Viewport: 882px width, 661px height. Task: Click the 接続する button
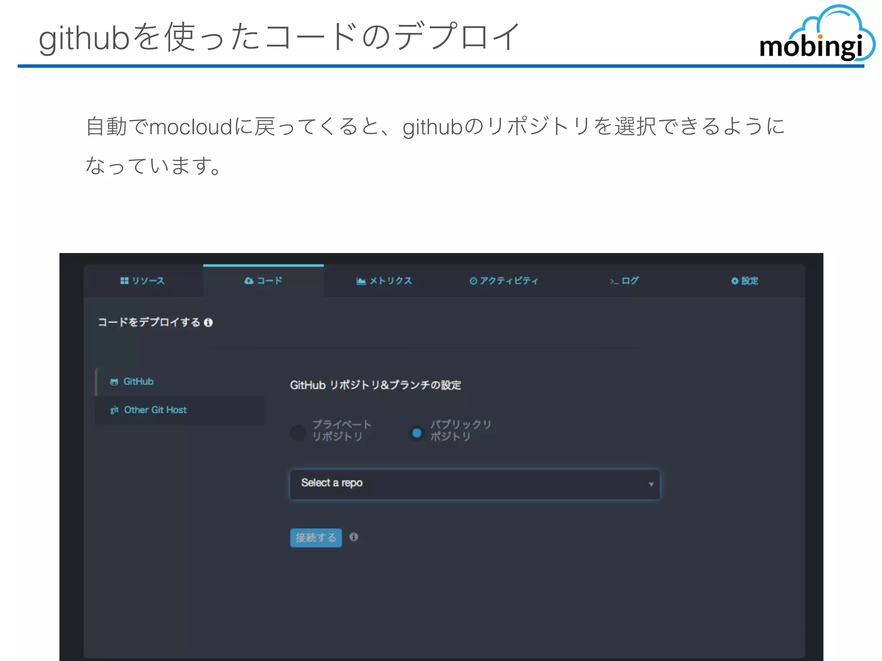(x=316, y=537)
